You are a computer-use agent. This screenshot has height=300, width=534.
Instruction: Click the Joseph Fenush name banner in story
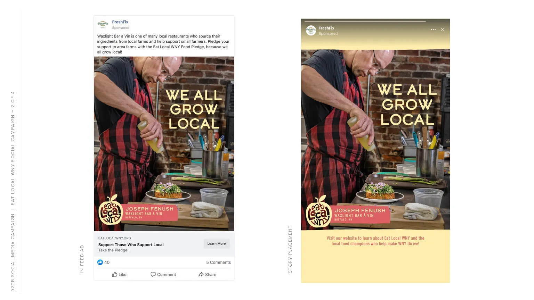coord(360,214)
